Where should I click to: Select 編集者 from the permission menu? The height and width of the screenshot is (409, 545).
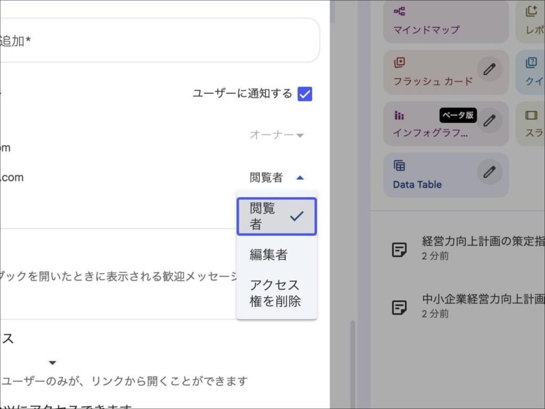(268, 255)
